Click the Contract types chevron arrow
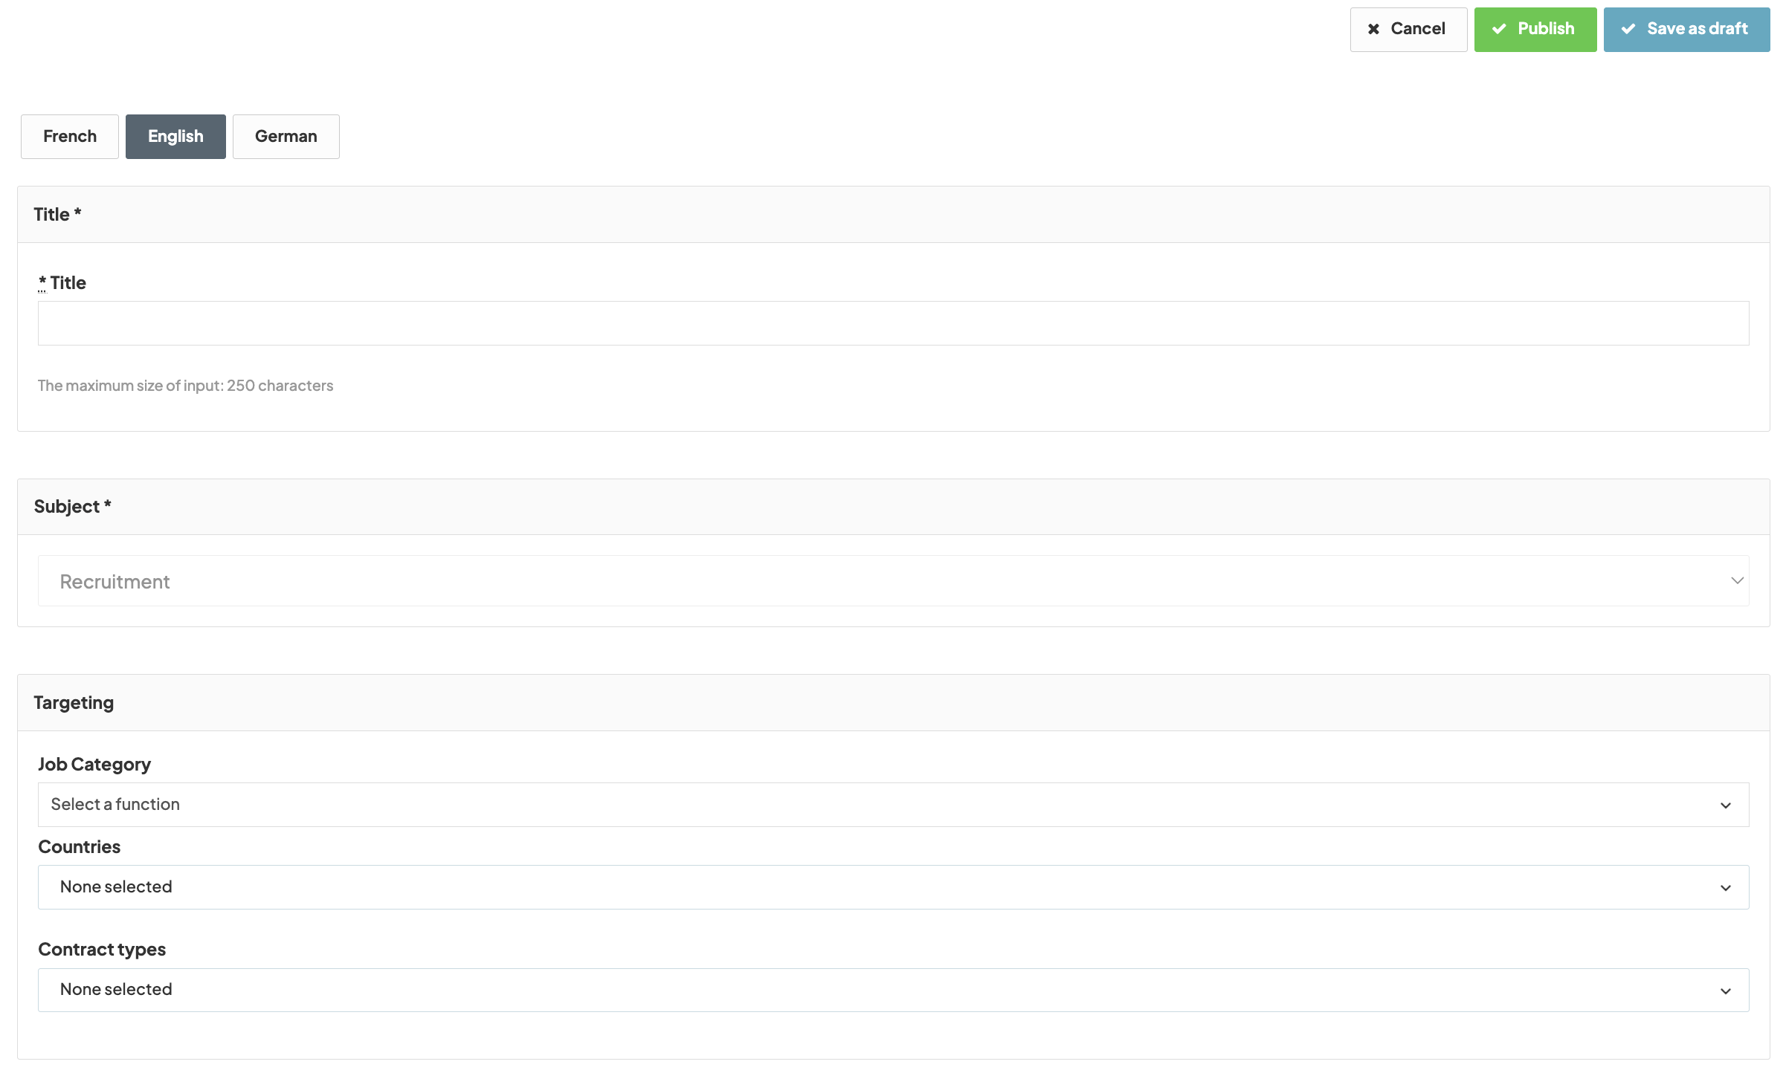This screenshot has height=1073, width=1786. pyautogui.click(x=1726, y=991)
